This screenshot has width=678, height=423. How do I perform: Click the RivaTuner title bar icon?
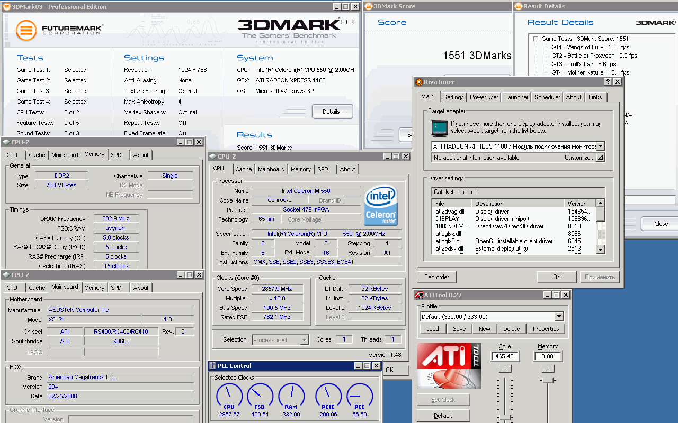tap(419, 82)
